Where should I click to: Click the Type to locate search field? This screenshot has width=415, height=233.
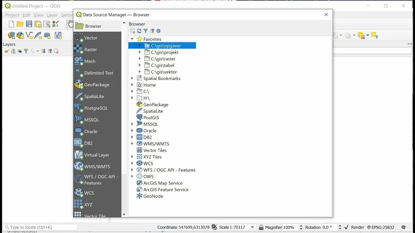tap(40, 227)
